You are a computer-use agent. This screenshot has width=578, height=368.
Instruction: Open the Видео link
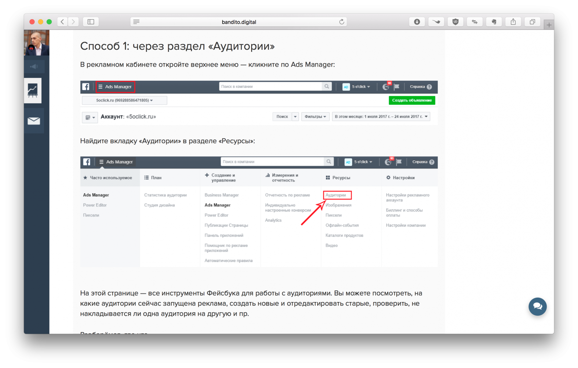(332, 245)
